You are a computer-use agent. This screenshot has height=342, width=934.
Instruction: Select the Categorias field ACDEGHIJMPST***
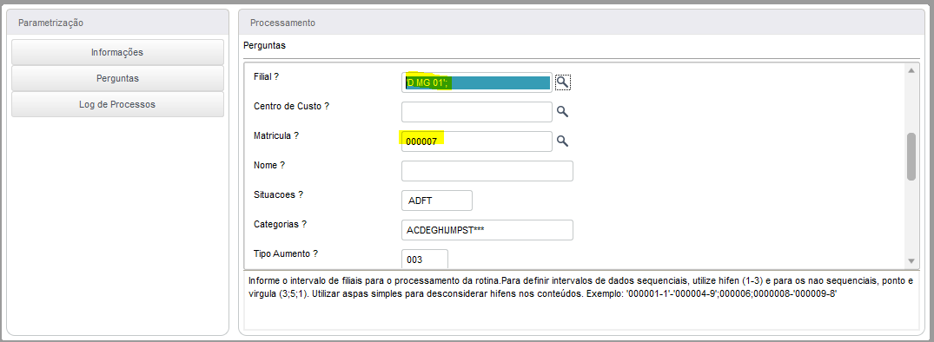(x=487, y=230)
